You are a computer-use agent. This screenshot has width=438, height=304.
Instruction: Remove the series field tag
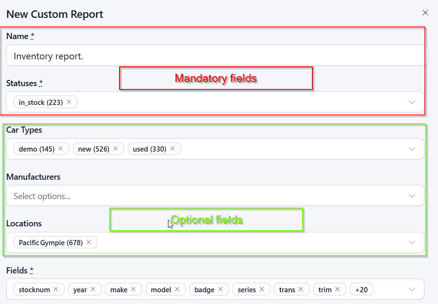click(262, 289)
